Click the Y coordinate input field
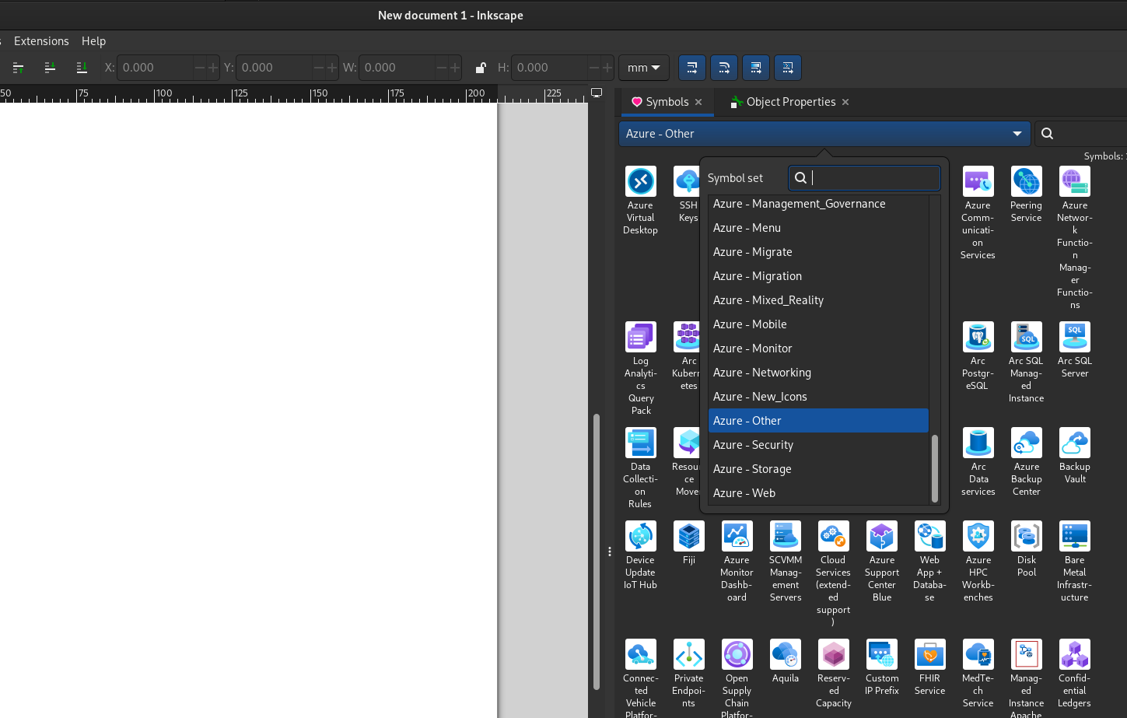1127x718 pixels. (273, 68)
